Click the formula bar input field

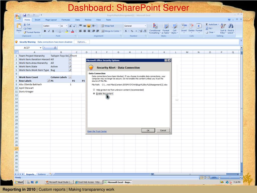149,48
